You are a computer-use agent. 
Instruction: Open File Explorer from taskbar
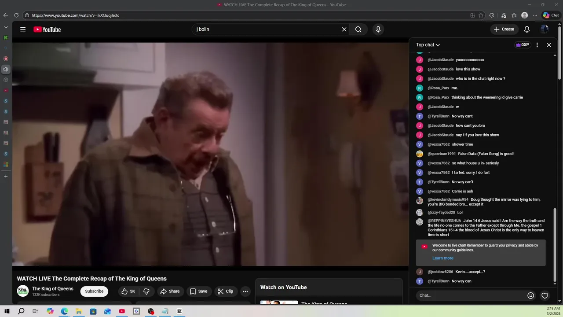(79, 311)
